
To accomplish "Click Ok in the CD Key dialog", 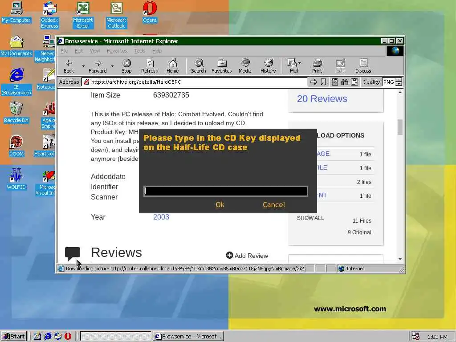I will (x=220, y=205).
